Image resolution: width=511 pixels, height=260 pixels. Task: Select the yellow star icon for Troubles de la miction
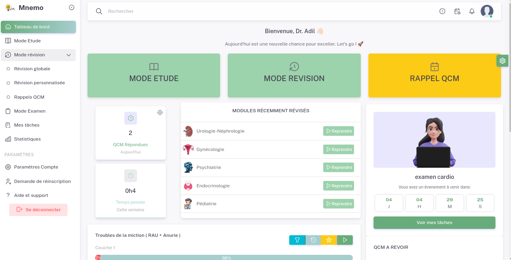pyautogui.click(x=329, y=240)
